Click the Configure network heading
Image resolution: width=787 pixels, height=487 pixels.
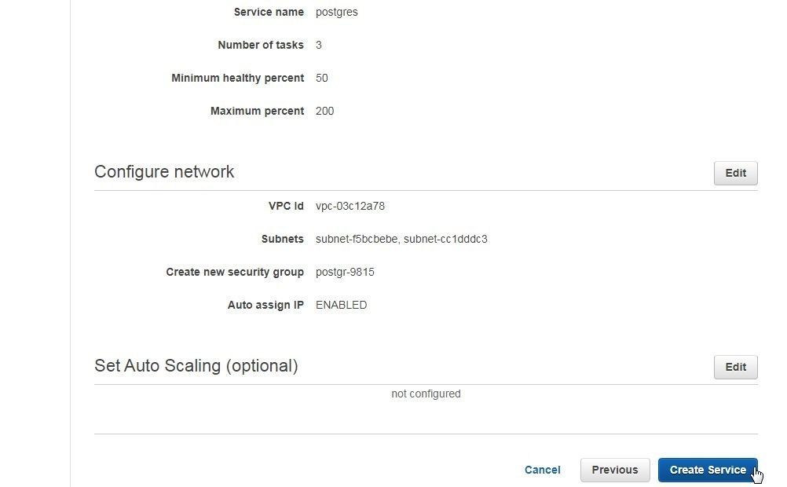(x=164, y=172)
